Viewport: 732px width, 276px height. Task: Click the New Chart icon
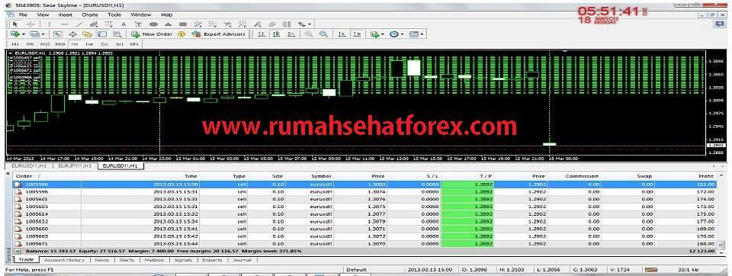pos(14,34)
